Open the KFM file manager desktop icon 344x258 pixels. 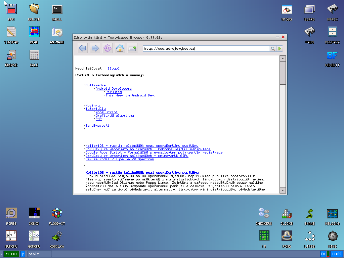(11, 12)
